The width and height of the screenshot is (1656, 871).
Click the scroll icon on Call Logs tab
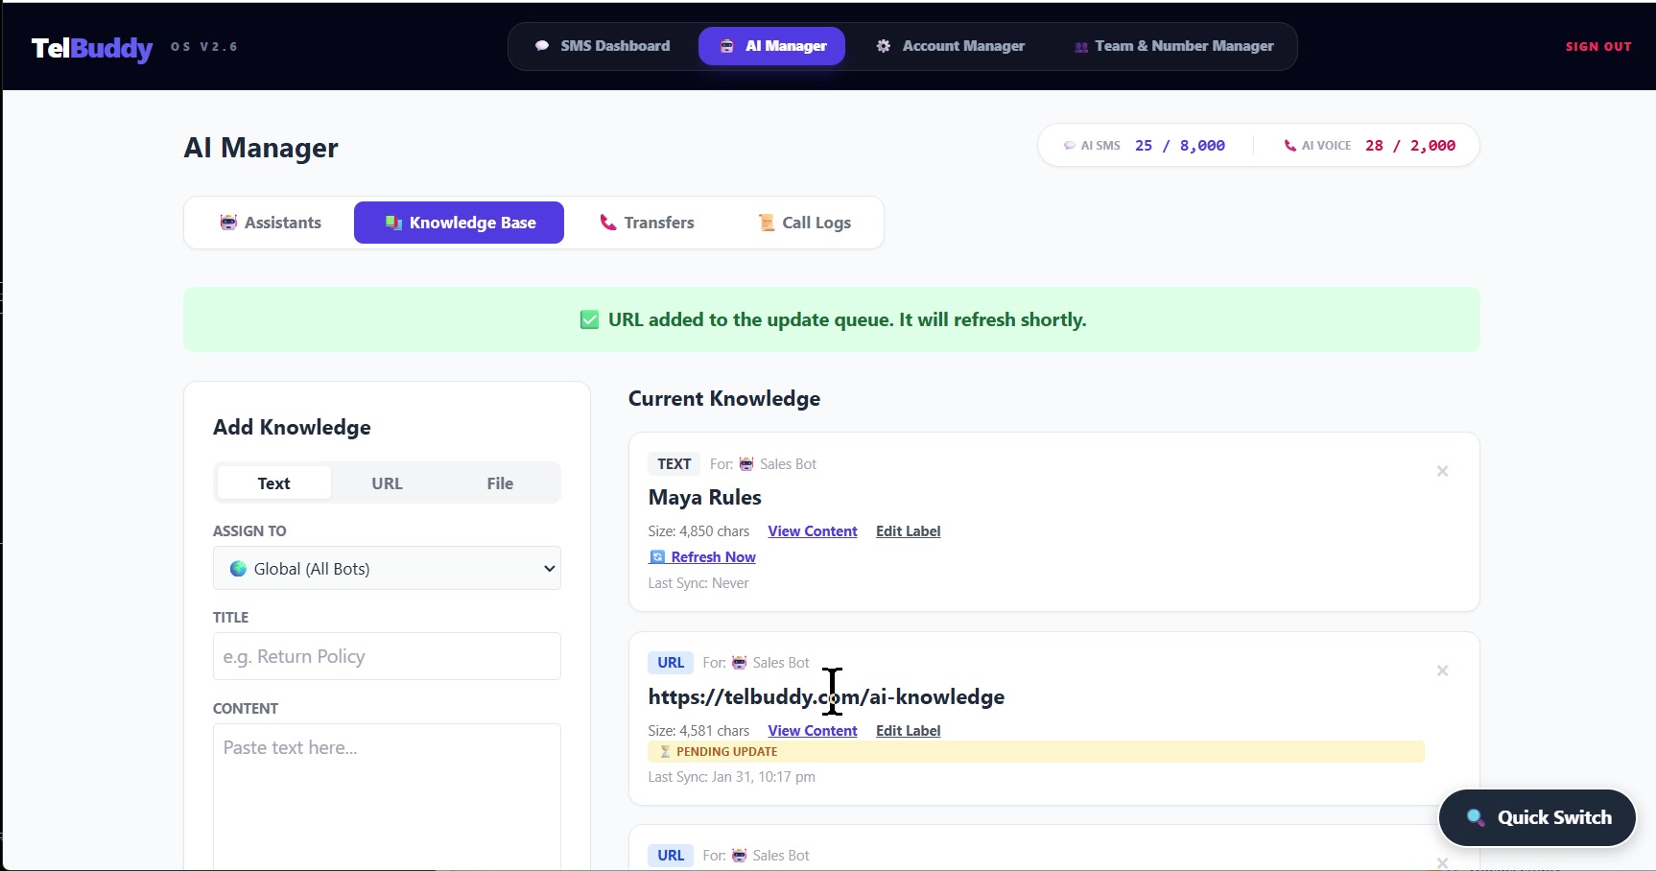pos(766,223)
